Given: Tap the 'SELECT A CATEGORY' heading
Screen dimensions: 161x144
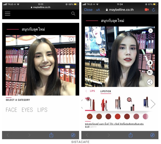Looking at the screenshot, I should [18, 100].
